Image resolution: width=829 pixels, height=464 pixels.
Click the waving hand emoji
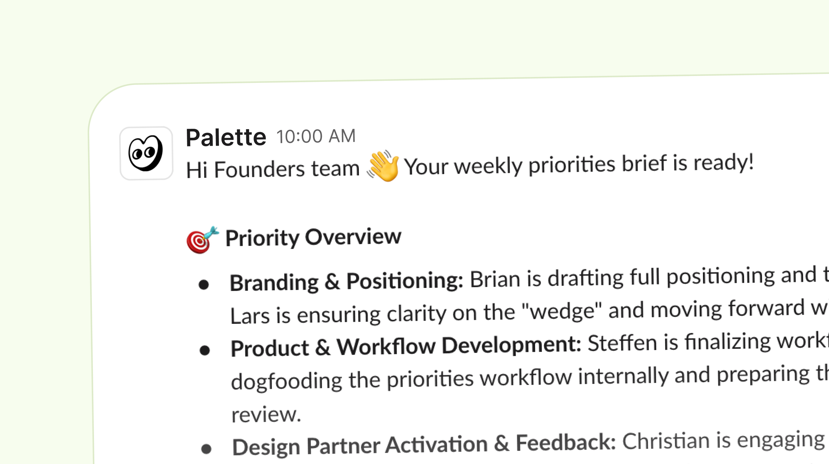click(382, 166)
